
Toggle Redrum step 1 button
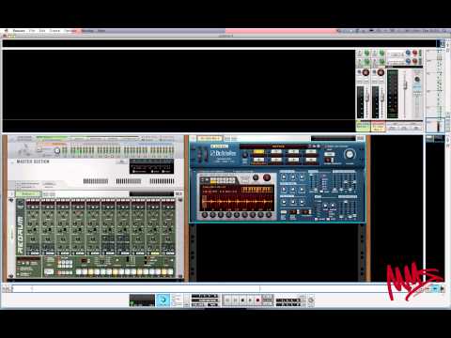[x=79, y=272]
